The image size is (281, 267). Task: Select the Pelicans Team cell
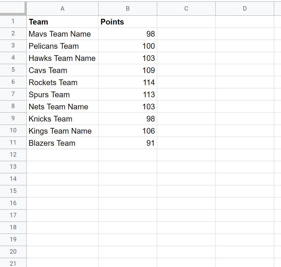tap(62, 46)
